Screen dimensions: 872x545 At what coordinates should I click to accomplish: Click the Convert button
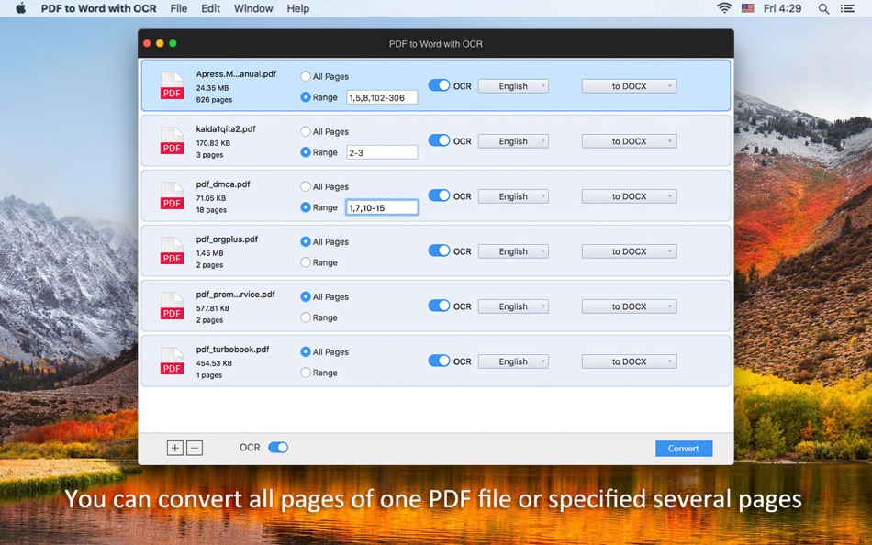684,449
